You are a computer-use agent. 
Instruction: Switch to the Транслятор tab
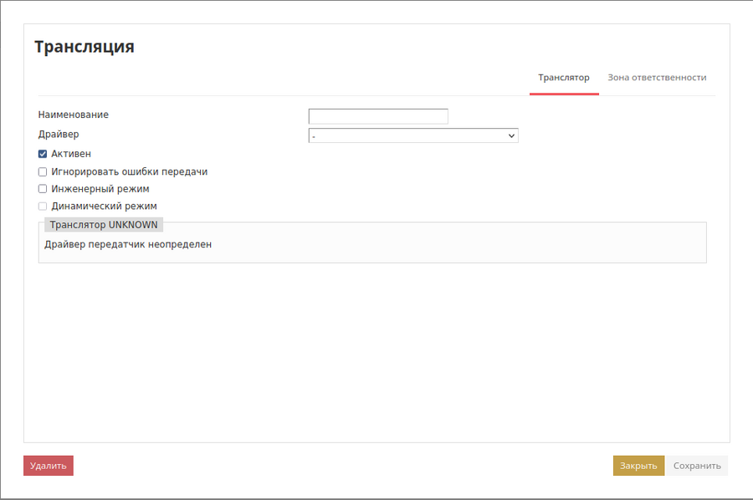click(x=563, y=78)
